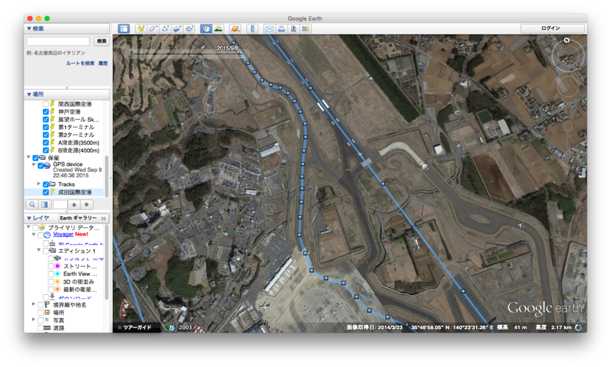The width and height of the screenshot is (611, 367).
Task: Toggle the sunlight landscape button
Action: pyautogui.click(x=218, y=29)
